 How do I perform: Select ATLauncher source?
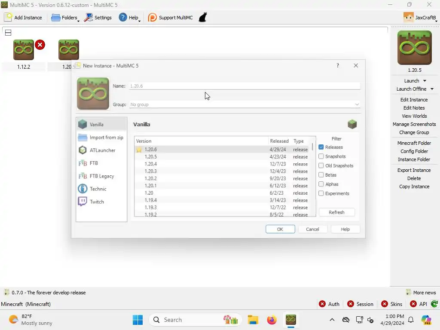pyautogui.click(x=101, y=150)
